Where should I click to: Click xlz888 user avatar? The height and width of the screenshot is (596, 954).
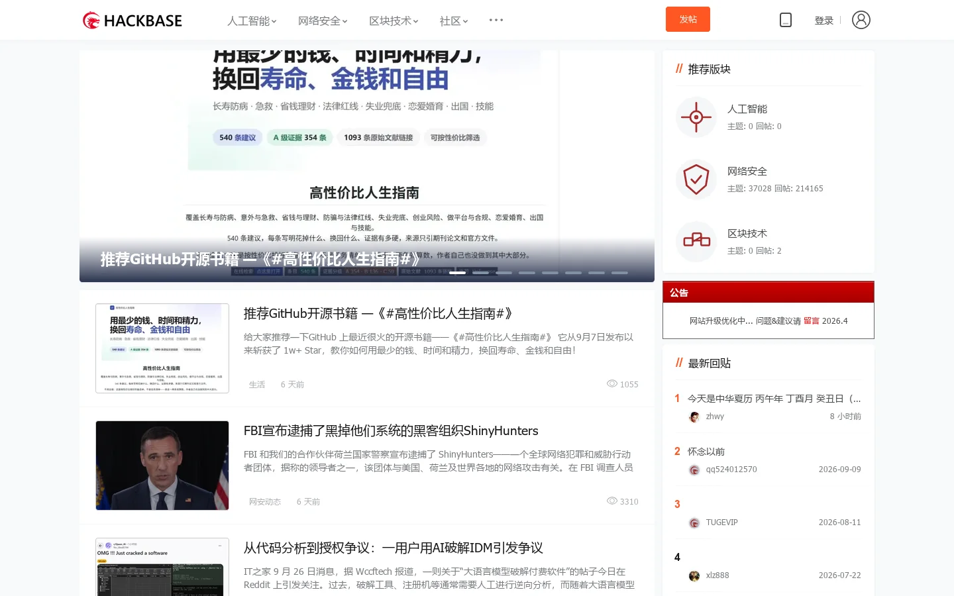coord(694,575)
